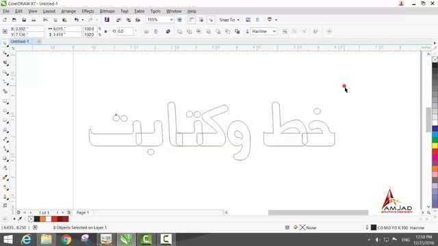This screenshot has height=246, width=438.
Task: Select the Interactive Fill tool
Action: [5, 187]
